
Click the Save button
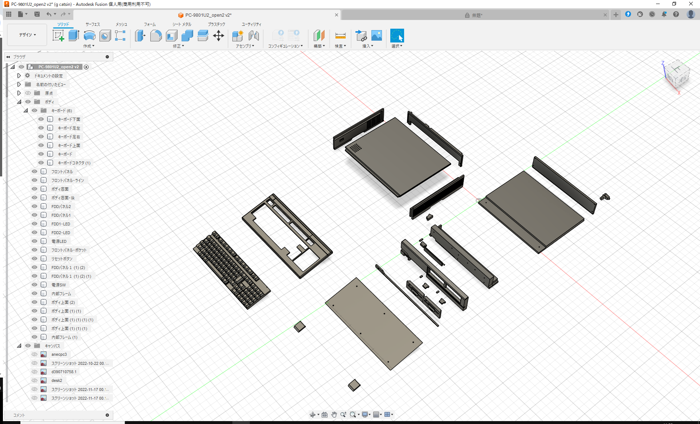(x=37, y=14)
